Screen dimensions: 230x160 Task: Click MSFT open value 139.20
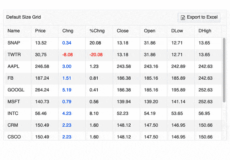click(151, 102)
